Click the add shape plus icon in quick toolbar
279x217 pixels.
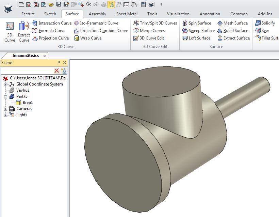click(81, 4)
